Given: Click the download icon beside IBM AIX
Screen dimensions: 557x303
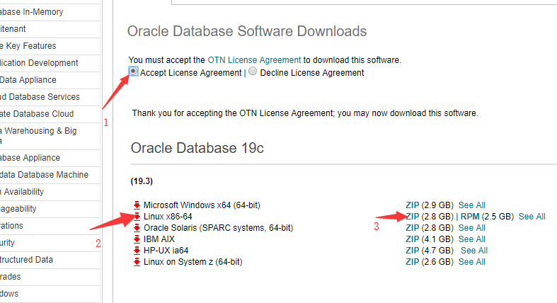Looking at the screenshot, I should [137, 239].
